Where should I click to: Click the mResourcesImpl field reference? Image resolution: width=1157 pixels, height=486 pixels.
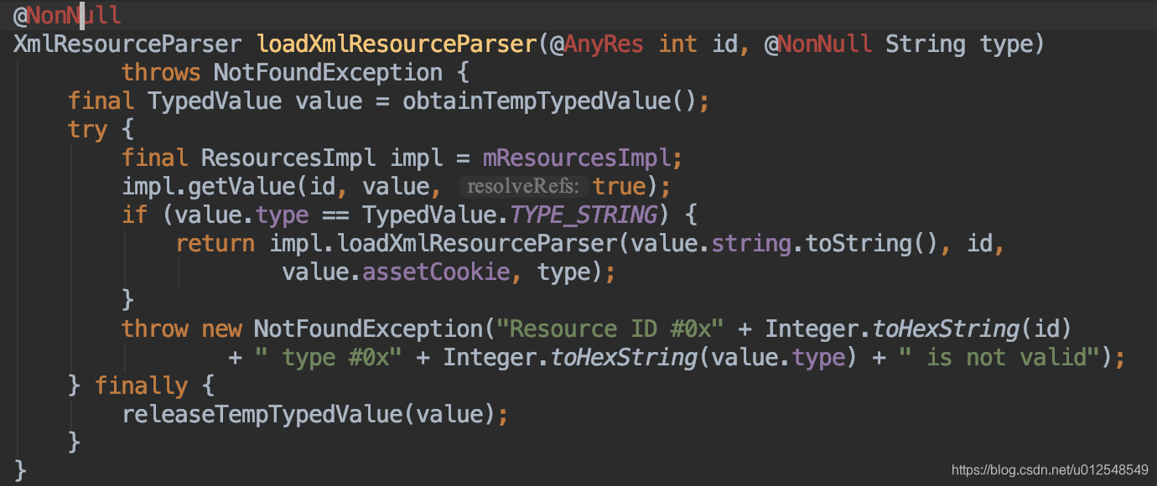577,158
